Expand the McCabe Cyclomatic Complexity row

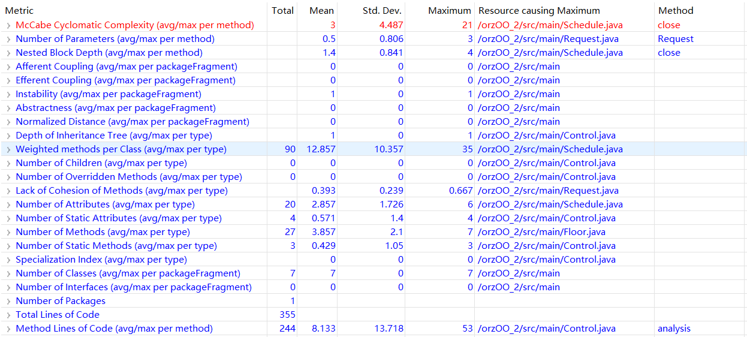click(x=8, y=25)
